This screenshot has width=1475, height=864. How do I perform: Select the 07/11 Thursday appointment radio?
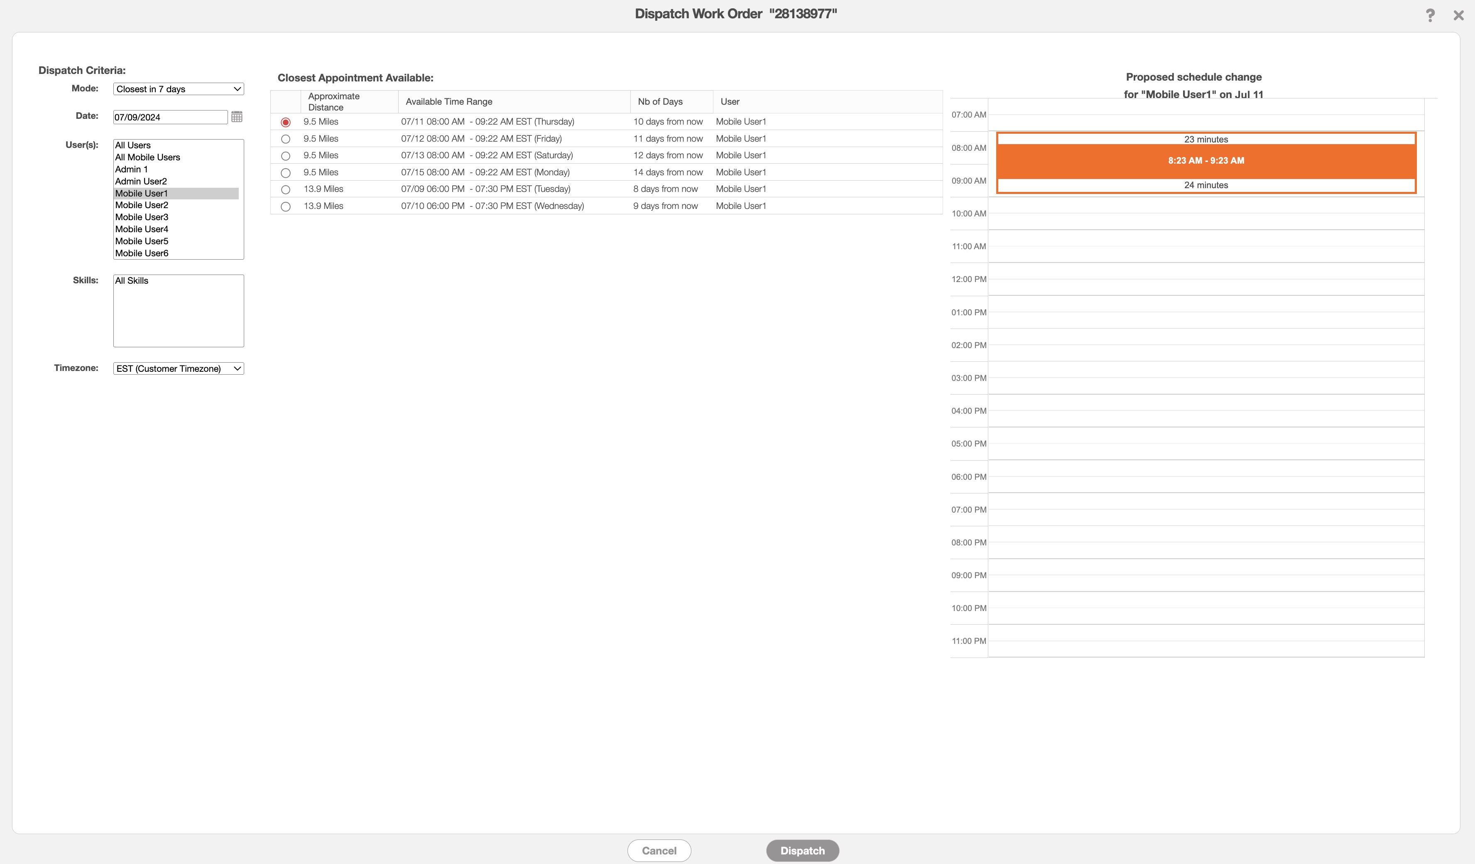click(286, 123)
